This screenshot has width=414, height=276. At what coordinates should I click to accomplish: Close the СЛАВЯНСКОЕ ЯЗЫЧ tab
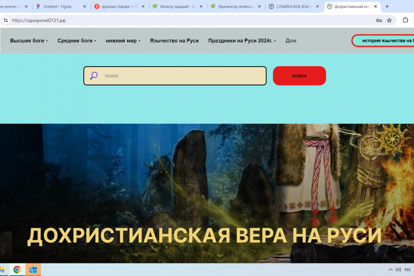[317, 6]
